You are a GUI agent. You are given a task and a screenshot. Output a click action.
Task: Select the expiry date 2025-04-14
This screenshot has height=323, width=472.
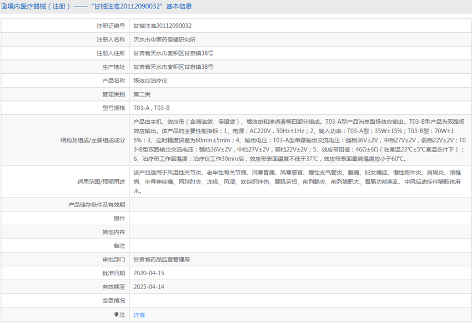pyautogui.click(x=149, y=287)
